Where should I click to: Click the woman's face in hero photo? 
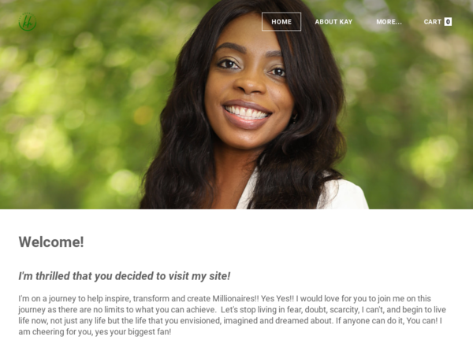point(248,87)
